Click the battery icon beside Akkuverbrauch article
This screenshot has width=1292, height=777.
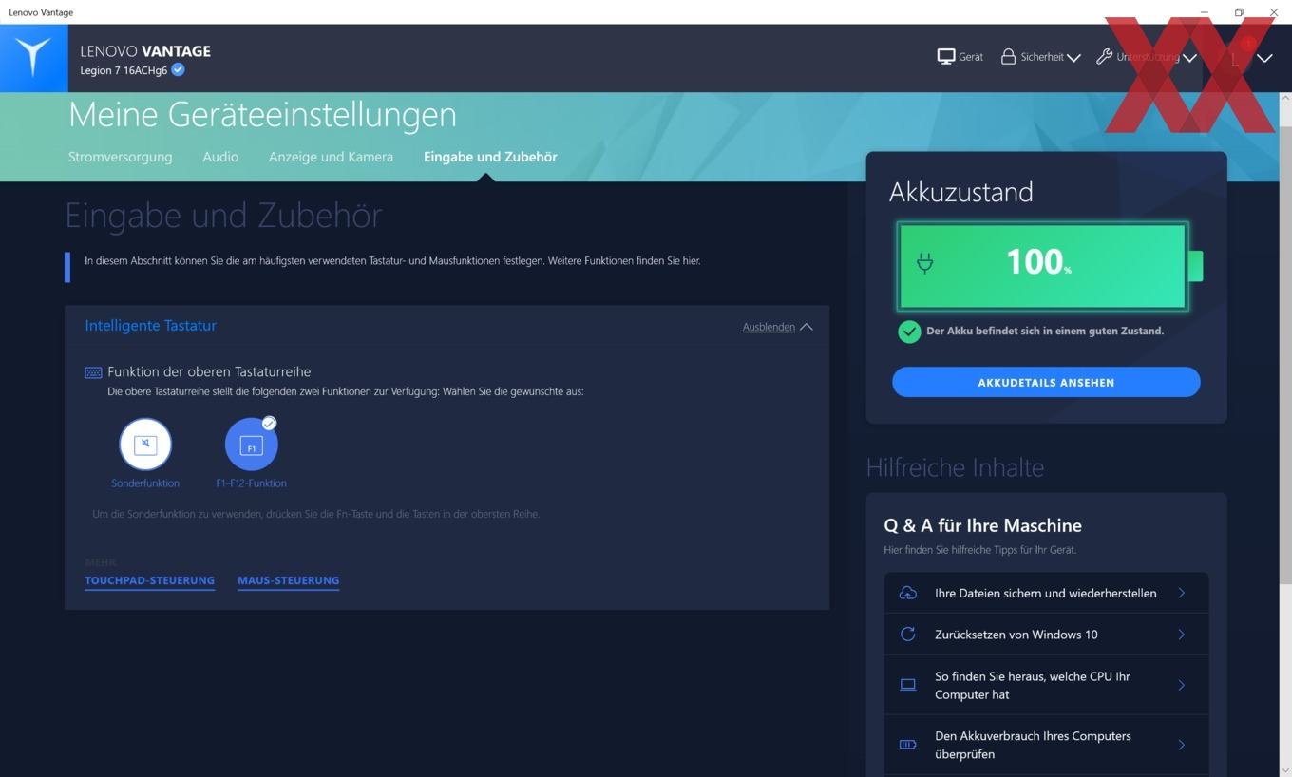point(908,745)
